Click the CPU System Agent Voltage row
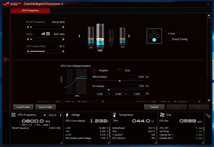Image resolution: width=214 pixels, height=147 pixels. (87, 138)
